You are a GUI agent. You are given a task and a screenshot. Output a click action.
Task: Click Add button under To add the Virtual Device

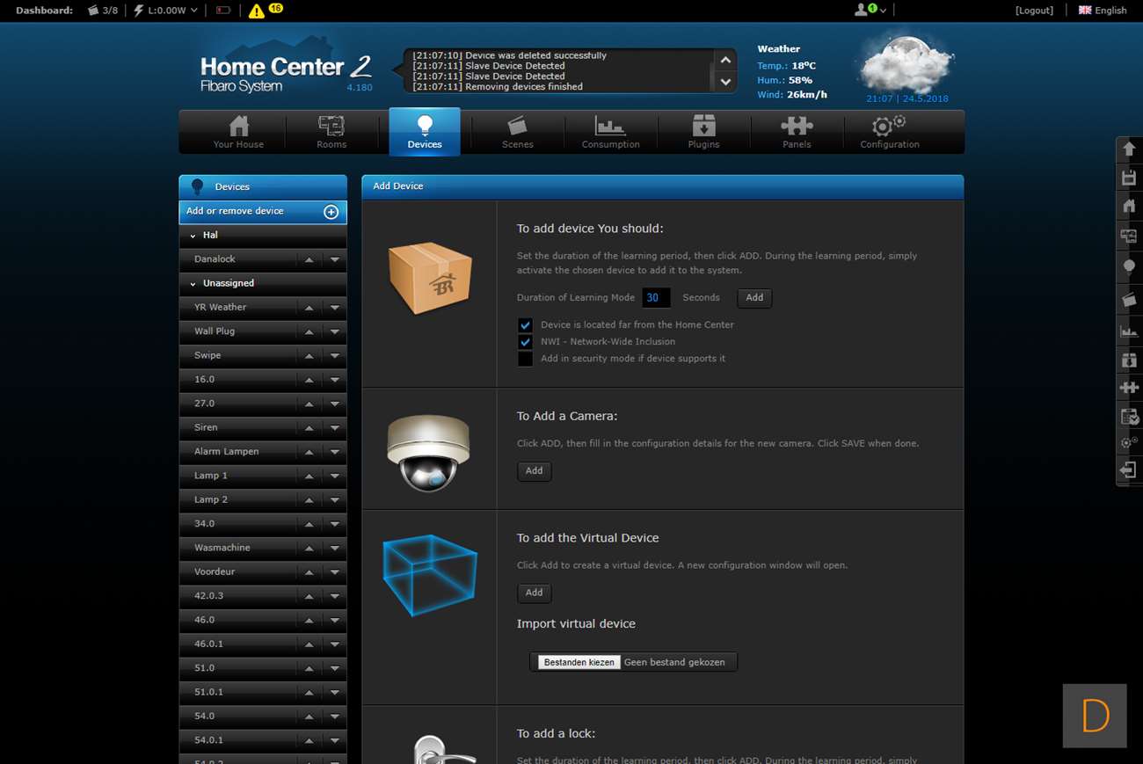(534, 593)
